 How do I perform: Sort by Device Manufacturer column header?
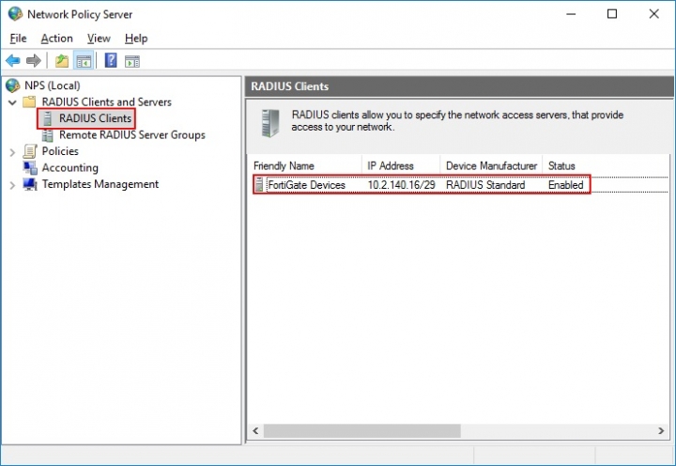coord(491,165)
